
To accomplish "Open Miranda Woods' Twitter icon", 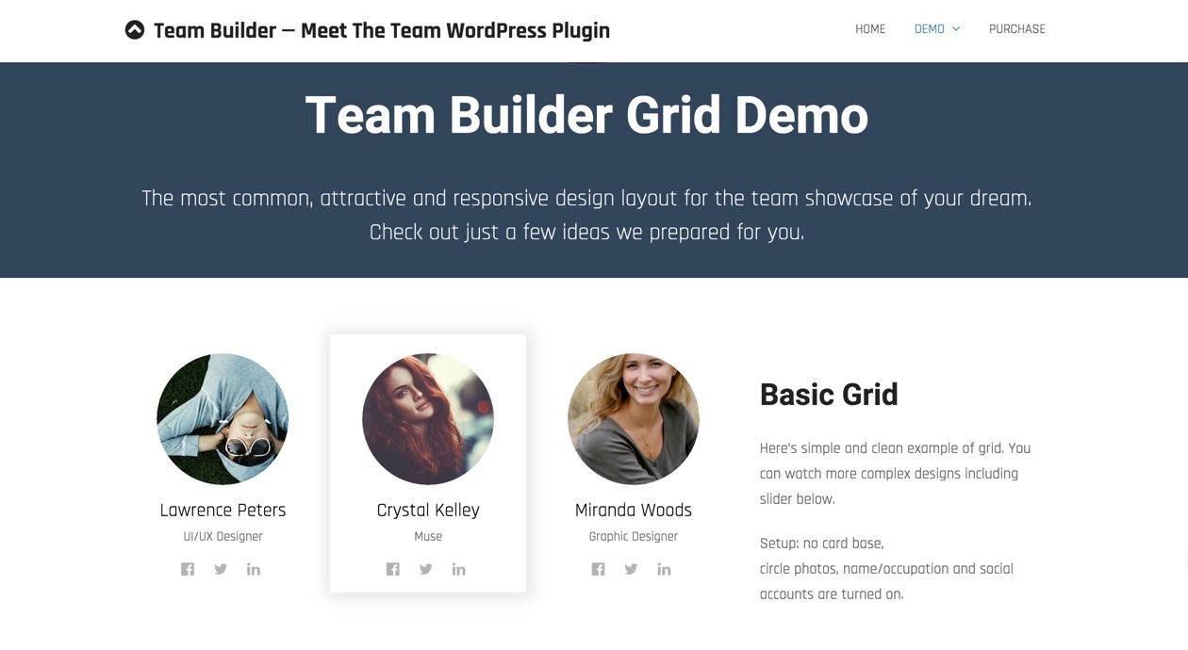I will coord(631,568).
